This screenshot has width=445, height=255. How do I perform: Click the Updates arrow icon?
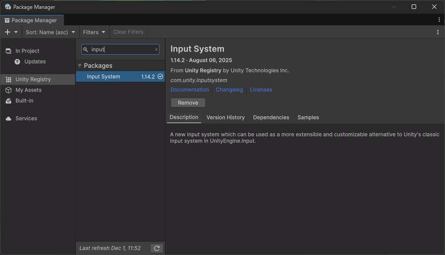tap(17, 62)
